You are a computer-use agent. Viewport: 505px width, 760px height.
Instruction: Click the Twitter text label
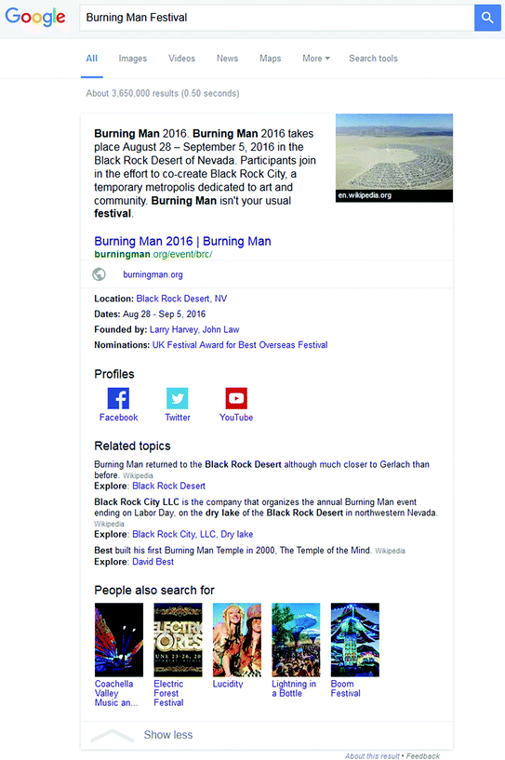click(178, 418)
